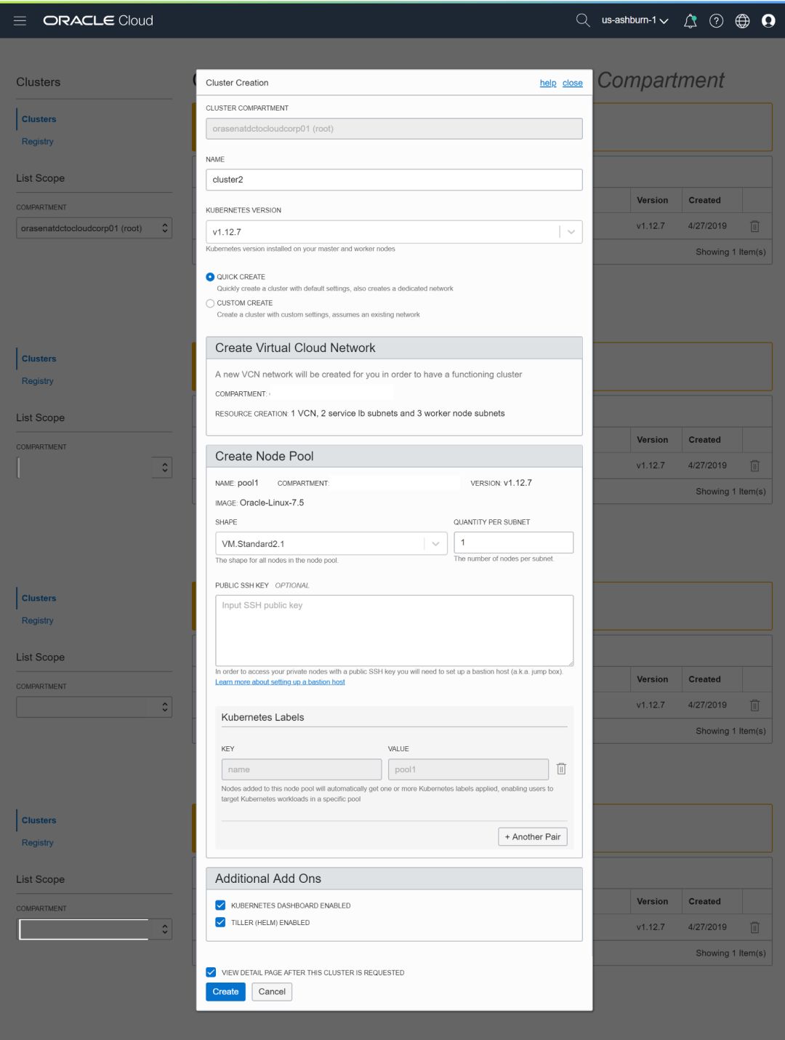
Task: Click the Create button
Action: pyautogui.click(x=225, y=992)
